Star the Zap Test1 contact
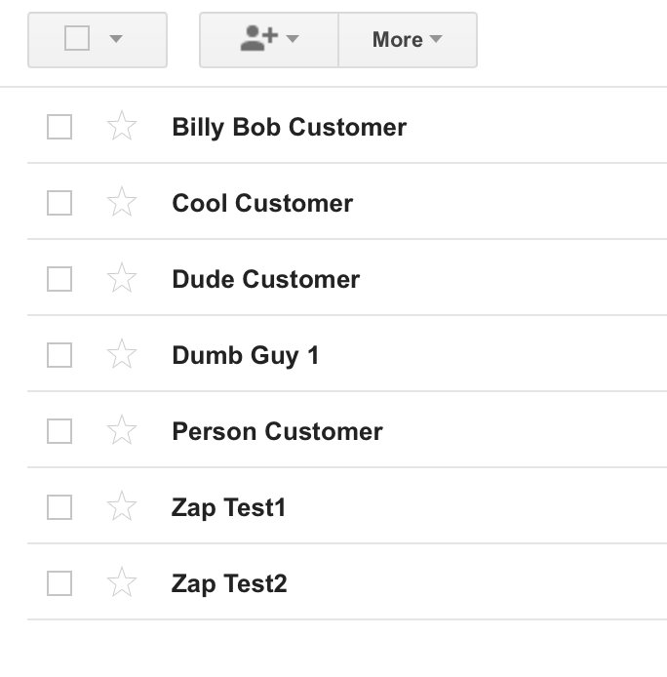The height and width of the screenshot is (677, 667). pos(122,506)
